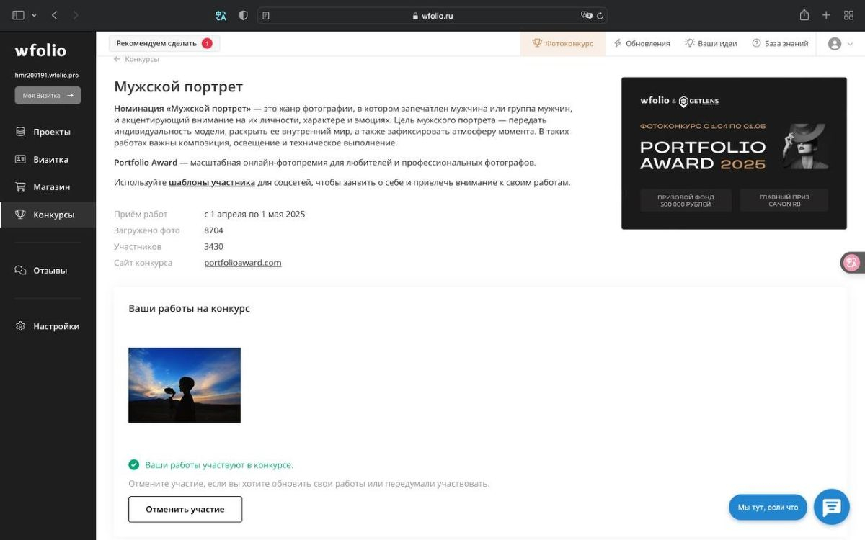
Task: Open Ваши идеи in the top bar
Action: pyautogui.click(x=711, y=43)
